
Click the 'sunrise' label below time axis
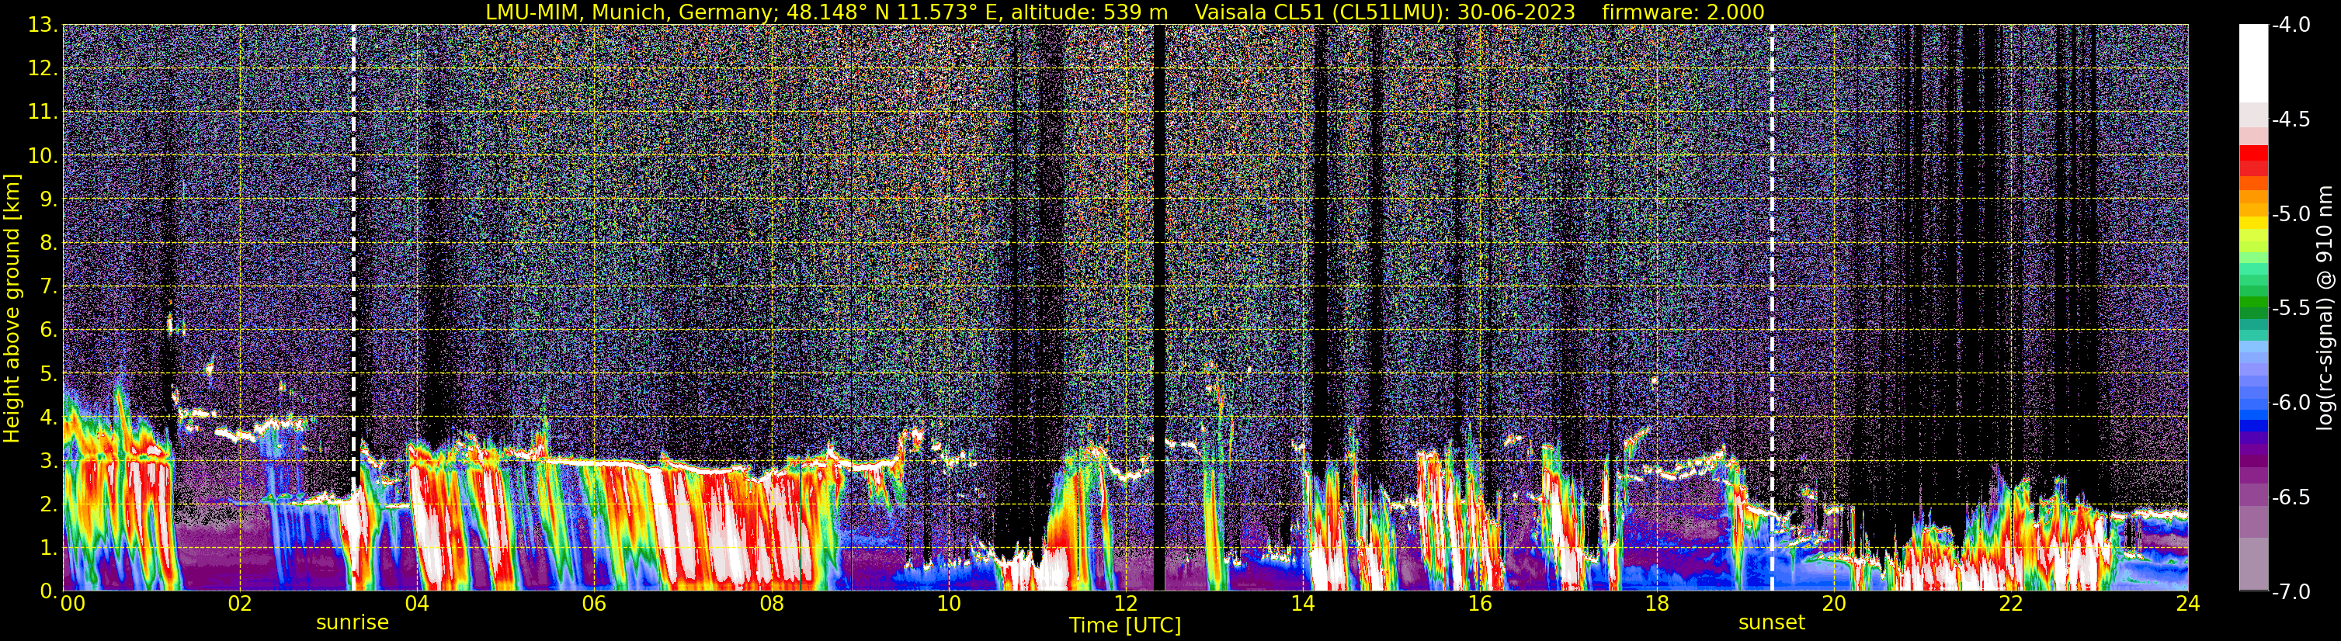(353, 623)
